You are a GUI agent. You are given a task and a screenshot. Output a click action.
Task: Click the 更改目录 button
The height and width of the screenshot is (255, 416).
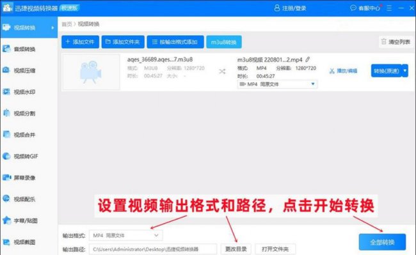click(236, 249)
